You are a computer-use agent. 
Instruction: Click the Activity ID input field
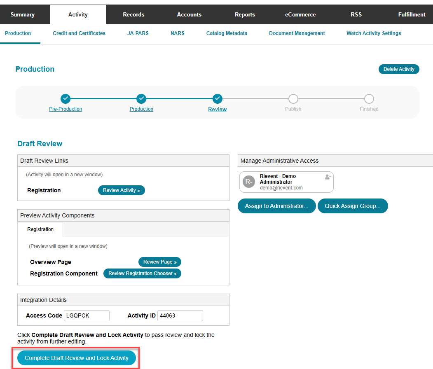click(x=180, y=315)
